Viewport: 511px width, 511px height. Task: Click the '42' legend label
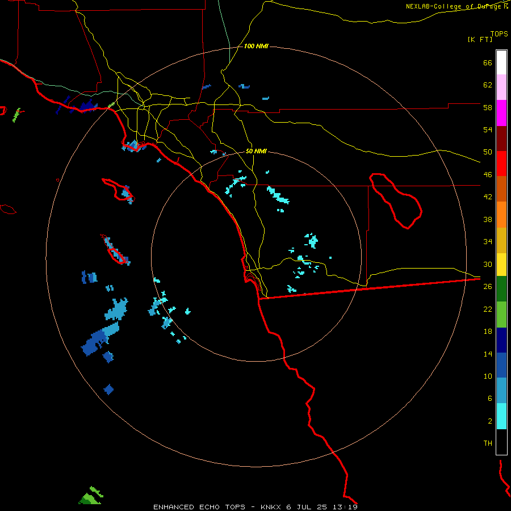(488, 197)
